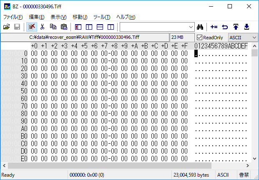The height and width of the screenshot is (180, 259).
Task: Click the += jump offset icon
Action: [x=214, y=27]
